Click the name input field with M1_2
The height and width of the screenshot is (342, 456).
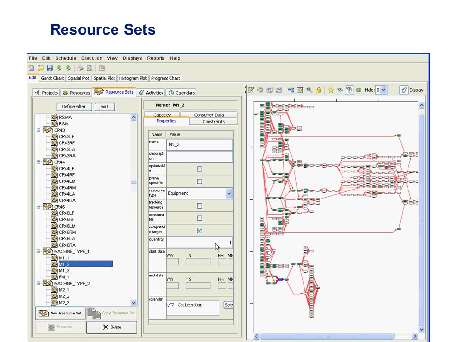coord(199,144)
